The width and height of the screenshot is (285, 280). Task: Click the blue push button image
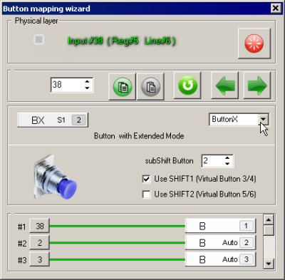pyautogui.click(x=56, y=177)
